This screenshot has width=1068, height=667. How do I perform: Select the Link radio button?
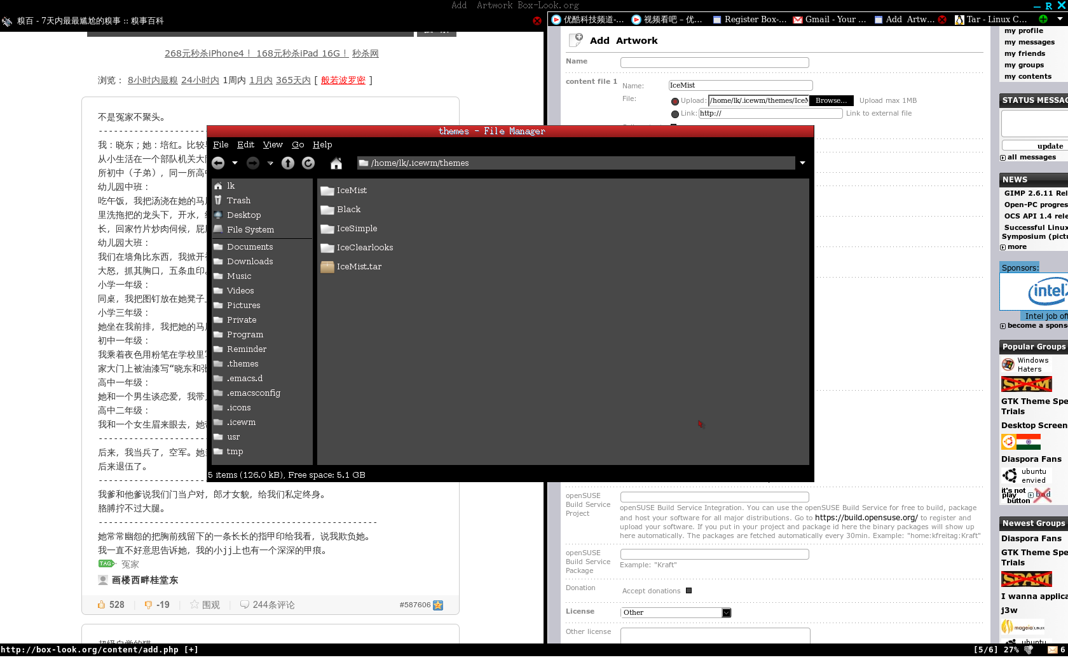(675, 114)
